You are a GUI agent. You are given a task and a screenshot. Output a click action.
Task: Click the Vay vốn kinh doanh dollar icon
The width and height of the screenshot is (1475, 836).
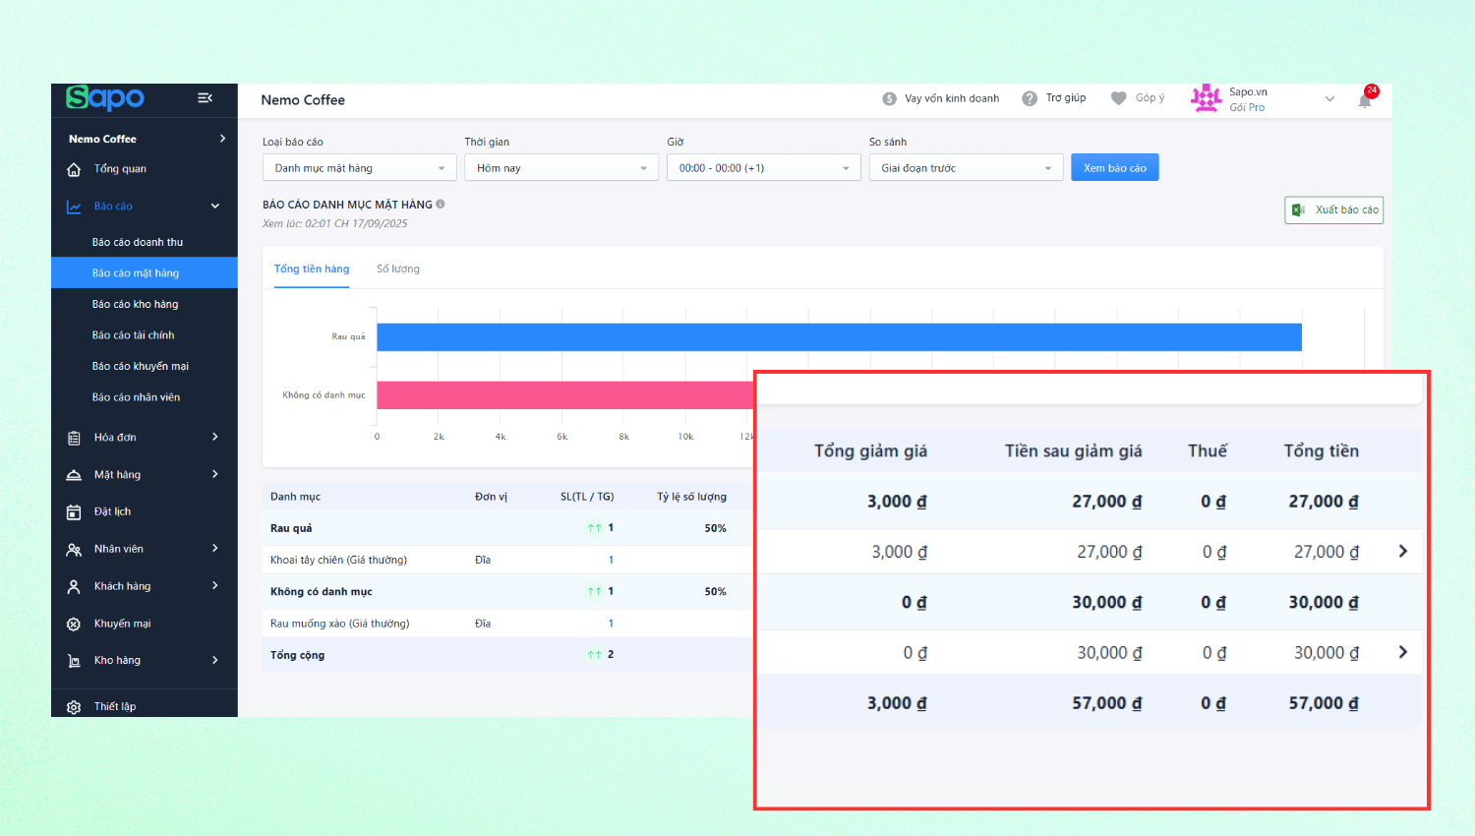889,98
